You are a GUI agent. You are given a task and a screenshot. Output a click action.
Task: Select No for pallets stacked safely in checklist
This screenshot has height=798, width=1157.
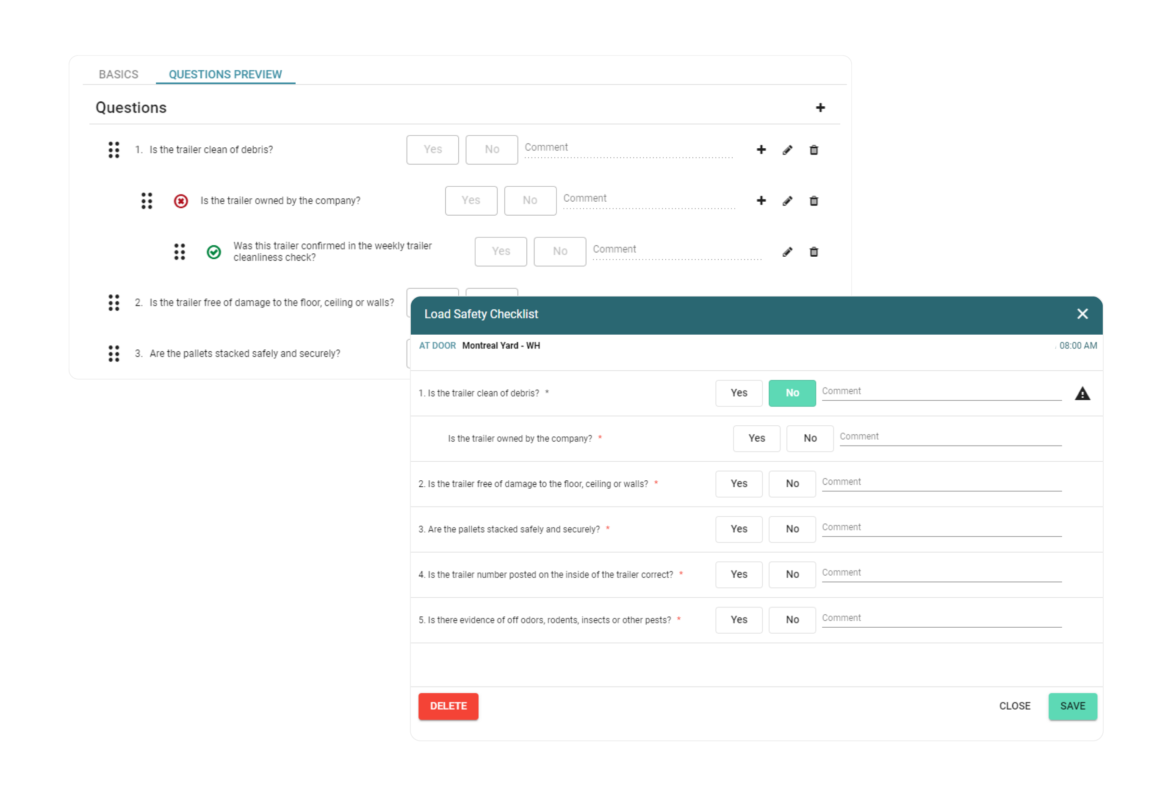pyautogui.click(x=792, y=529)
